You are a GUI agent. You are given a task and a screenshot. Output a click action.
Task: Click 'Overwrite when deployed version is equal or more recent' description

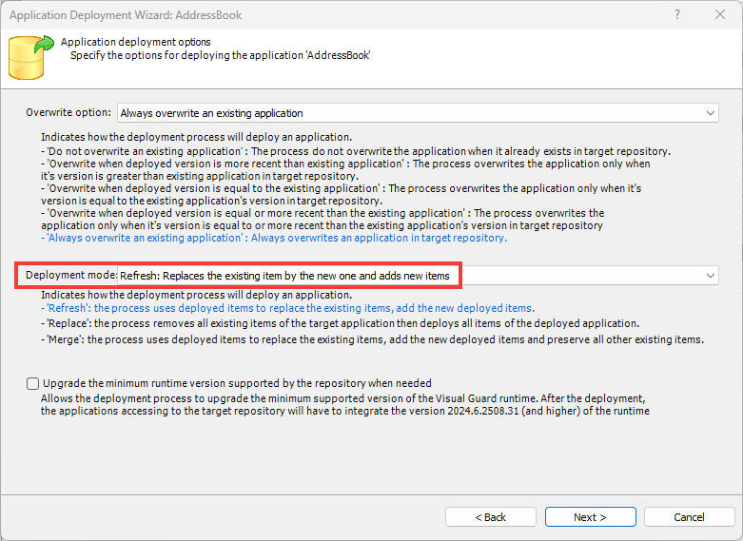click(323, 220)
